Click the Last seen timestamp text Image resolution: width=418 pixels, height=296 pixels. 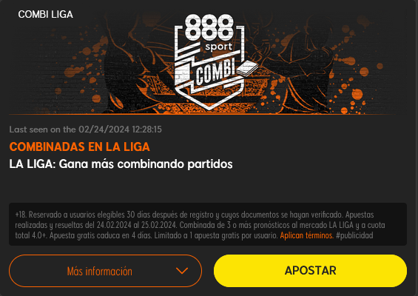coord(86,129)
